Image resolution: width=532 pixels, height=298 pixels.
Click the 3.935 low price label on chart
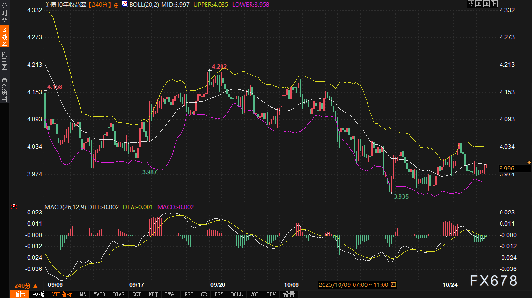401,197
